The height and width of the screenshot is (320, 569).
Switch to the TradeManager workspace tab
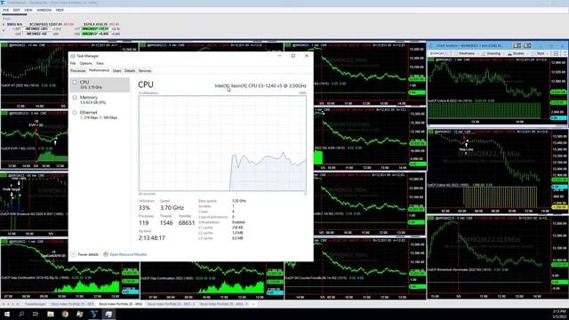pyautogui.click(x=36, y=304)
